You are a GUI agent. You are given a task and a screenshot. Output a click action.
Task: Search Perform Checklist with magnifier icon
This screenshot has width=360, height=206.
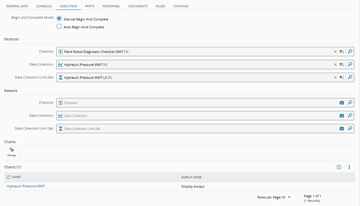coord(350,51)
